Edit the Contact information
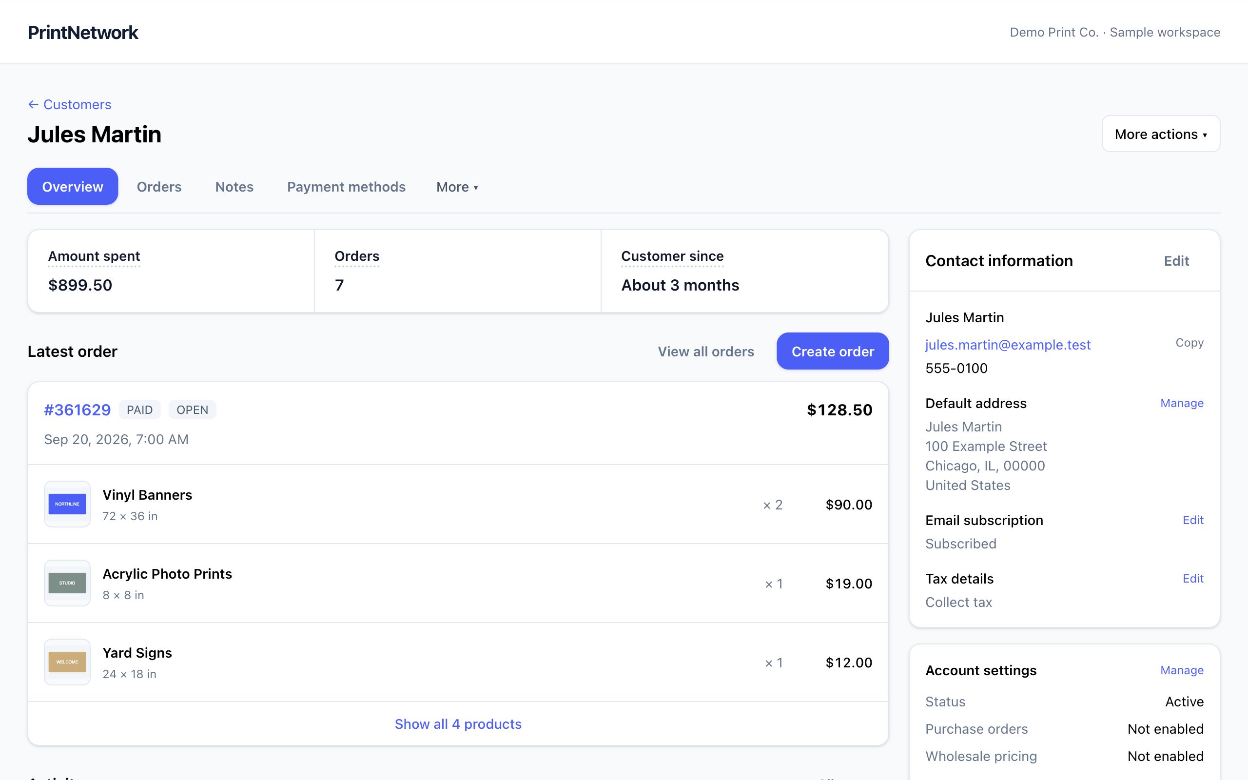The width and height of the screenshot is (1248, 780). coord(1176,260)
